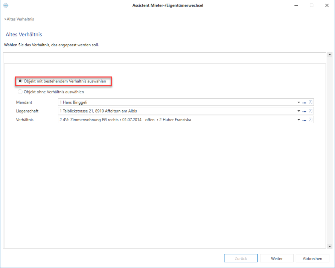
Task: Click the app logo icon in title bar
Action: click(x=6, y=5)
